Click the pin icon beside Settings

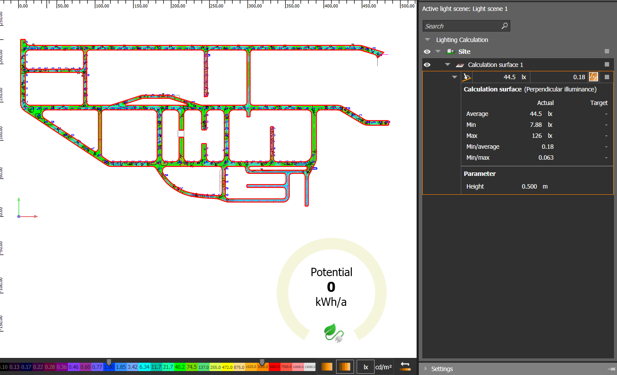pos(611,369)
